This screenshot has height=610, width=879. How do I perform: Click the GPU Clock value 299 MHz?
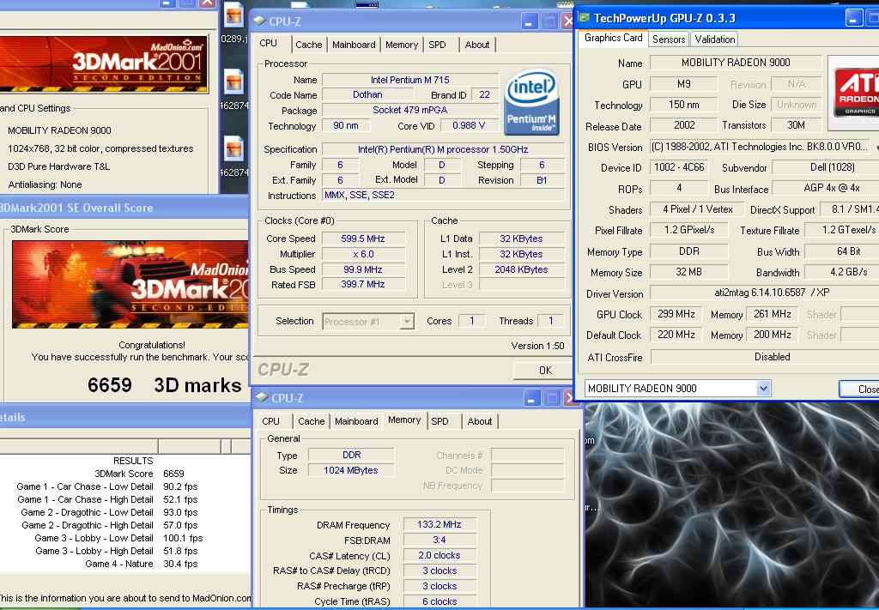676,314
